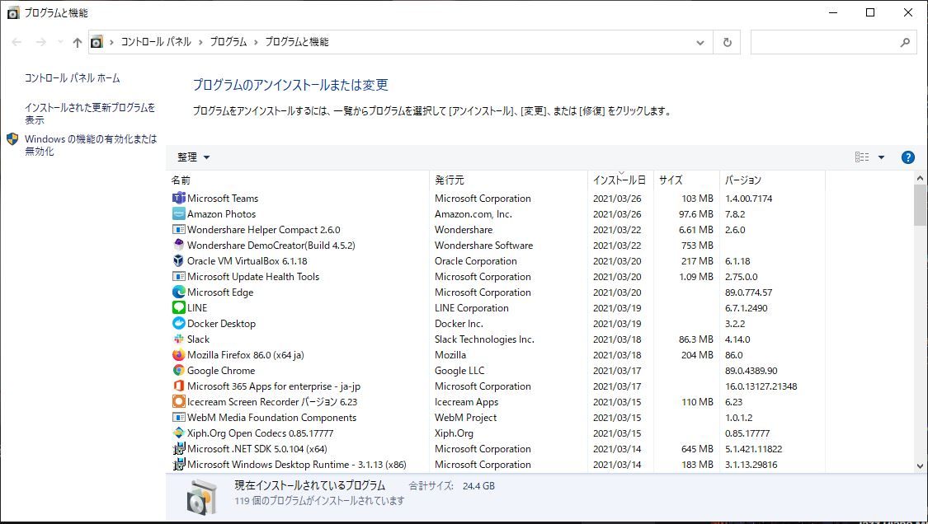Viewport: 928px width, 524px height.
Task: Expand the view options dropdown arrow
Action: click(x=881, y=157)
